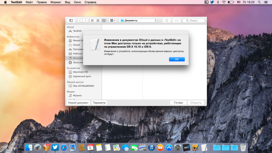Open the Downloads stack in the Dock
272x153 pixels.
pos(234,148)
